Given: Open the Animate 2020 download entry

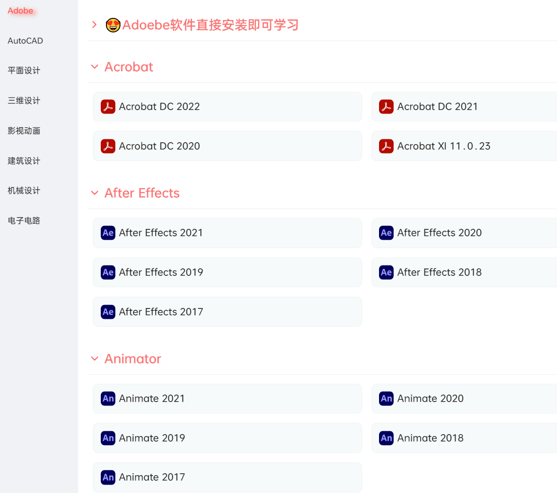Looking at the screenshot, I should click(x=430, y=399).
